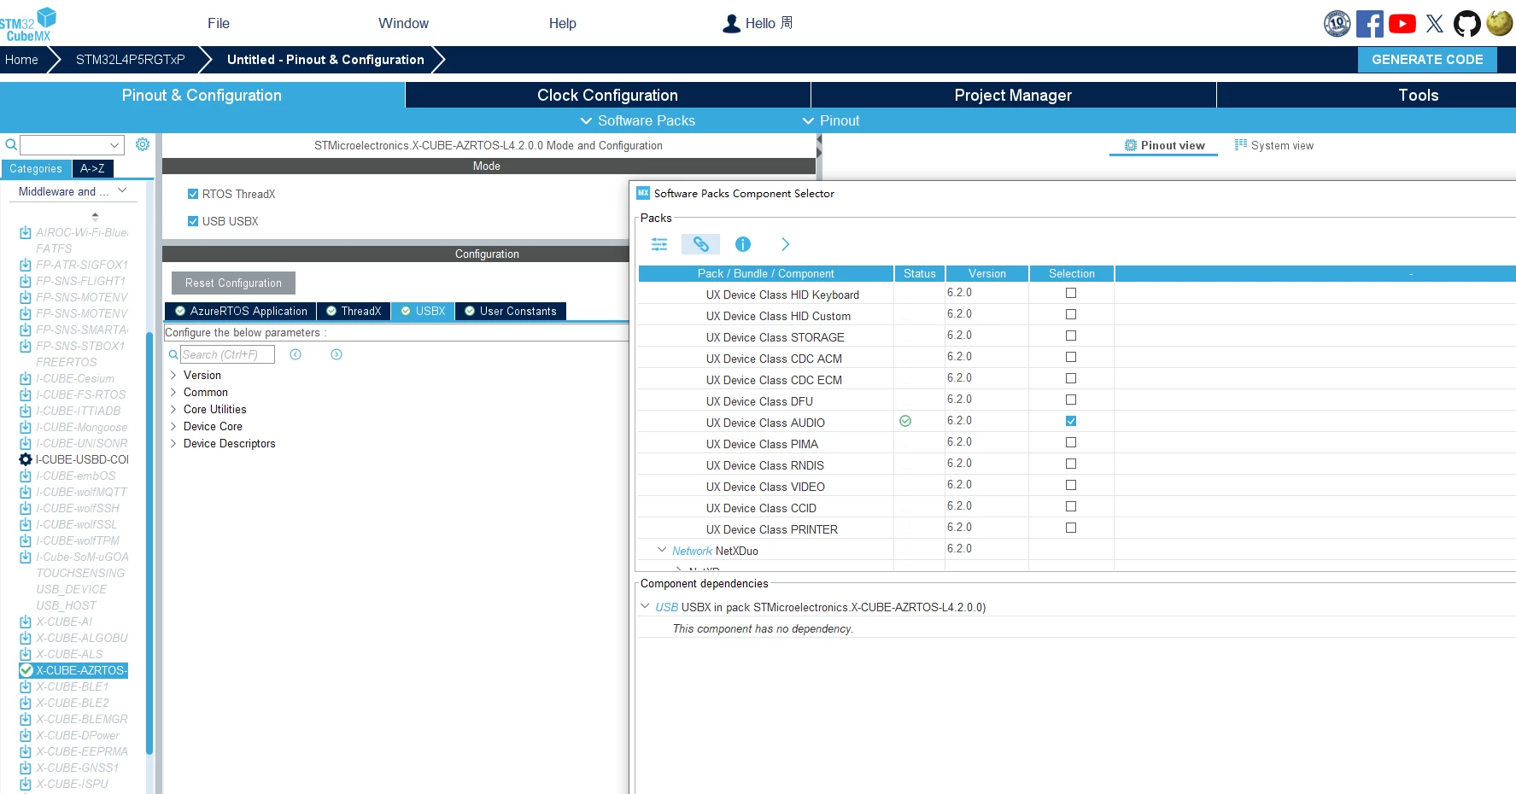Go to next search result arrow
This screenshot has width=1516, height=794.
[x=337, y=354]
